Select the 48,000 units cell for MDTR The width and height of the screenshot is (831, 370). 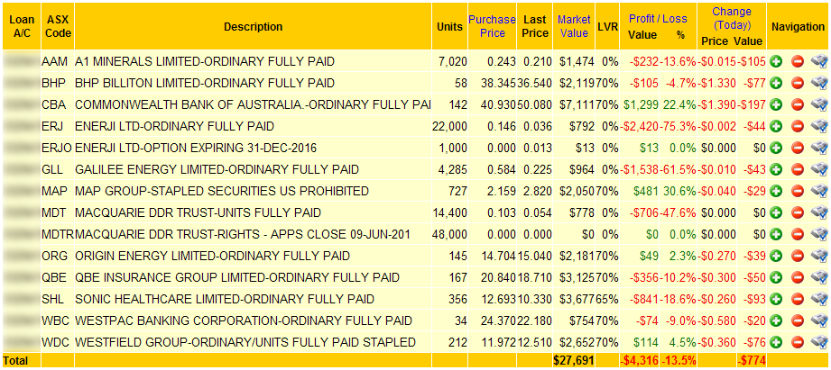click(450, 235)
